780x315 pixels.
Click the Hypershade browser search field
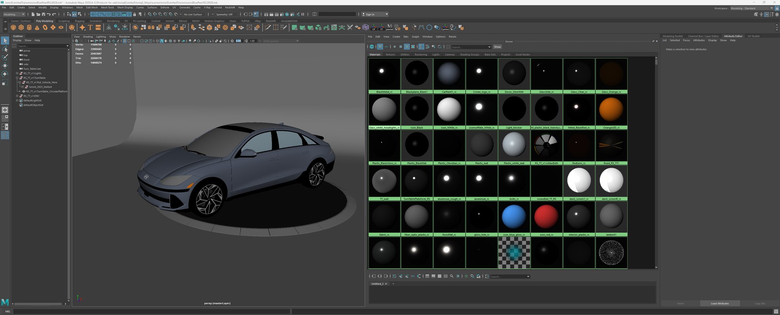click(x=471, y=47)
